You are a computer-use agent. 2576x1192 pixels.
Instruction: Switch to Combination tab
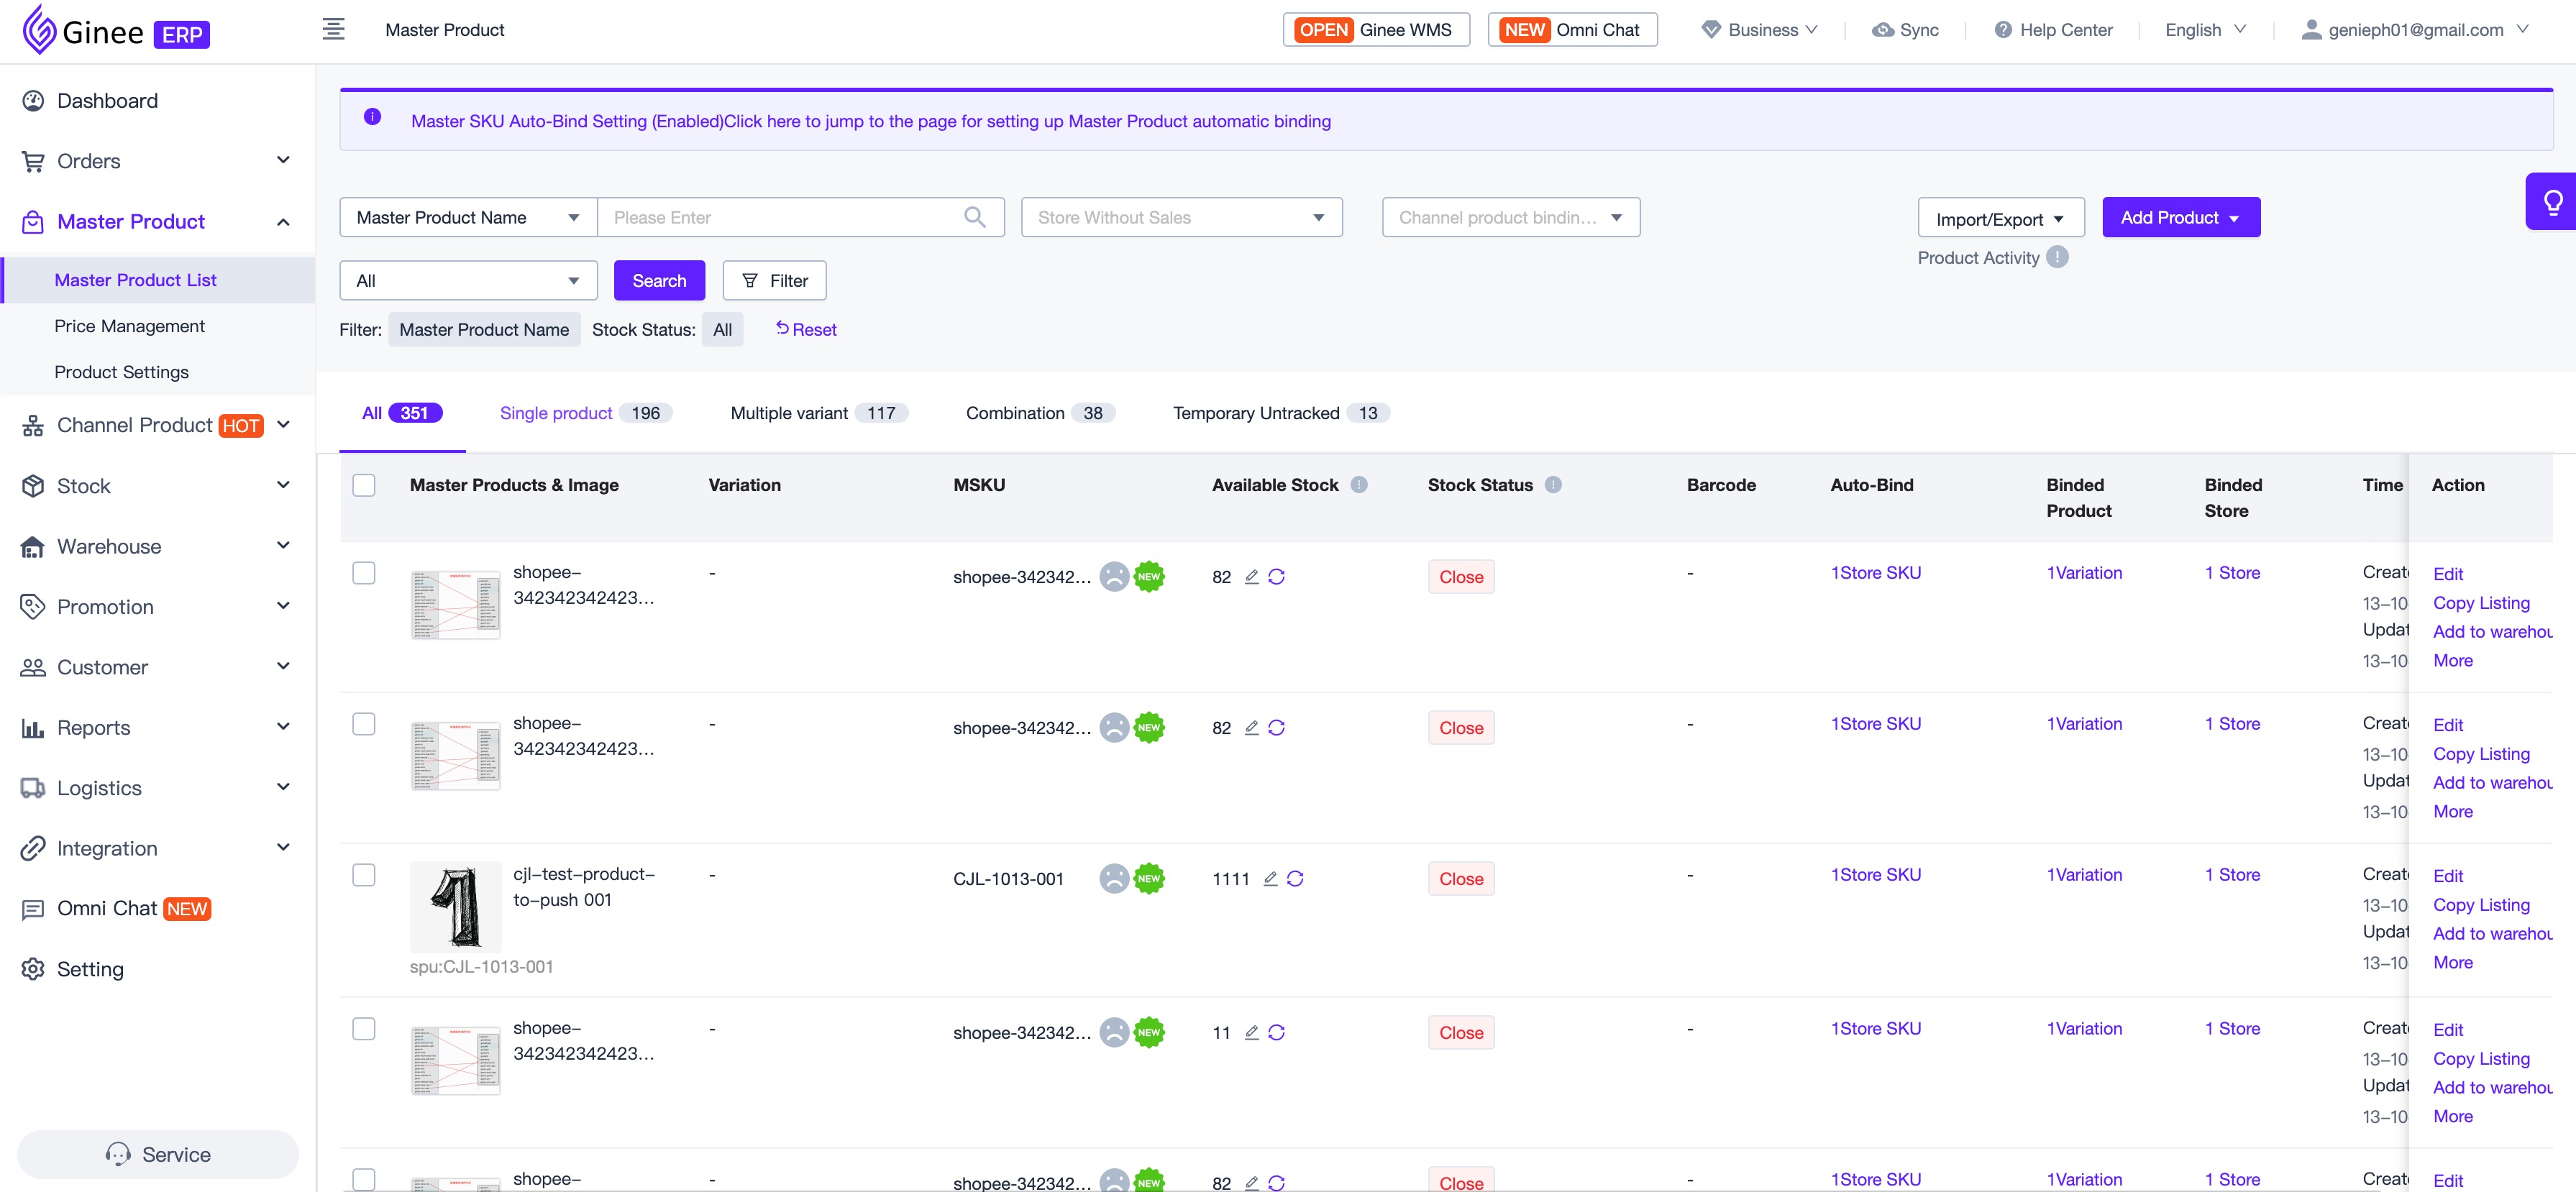(x=1040, y=413)
